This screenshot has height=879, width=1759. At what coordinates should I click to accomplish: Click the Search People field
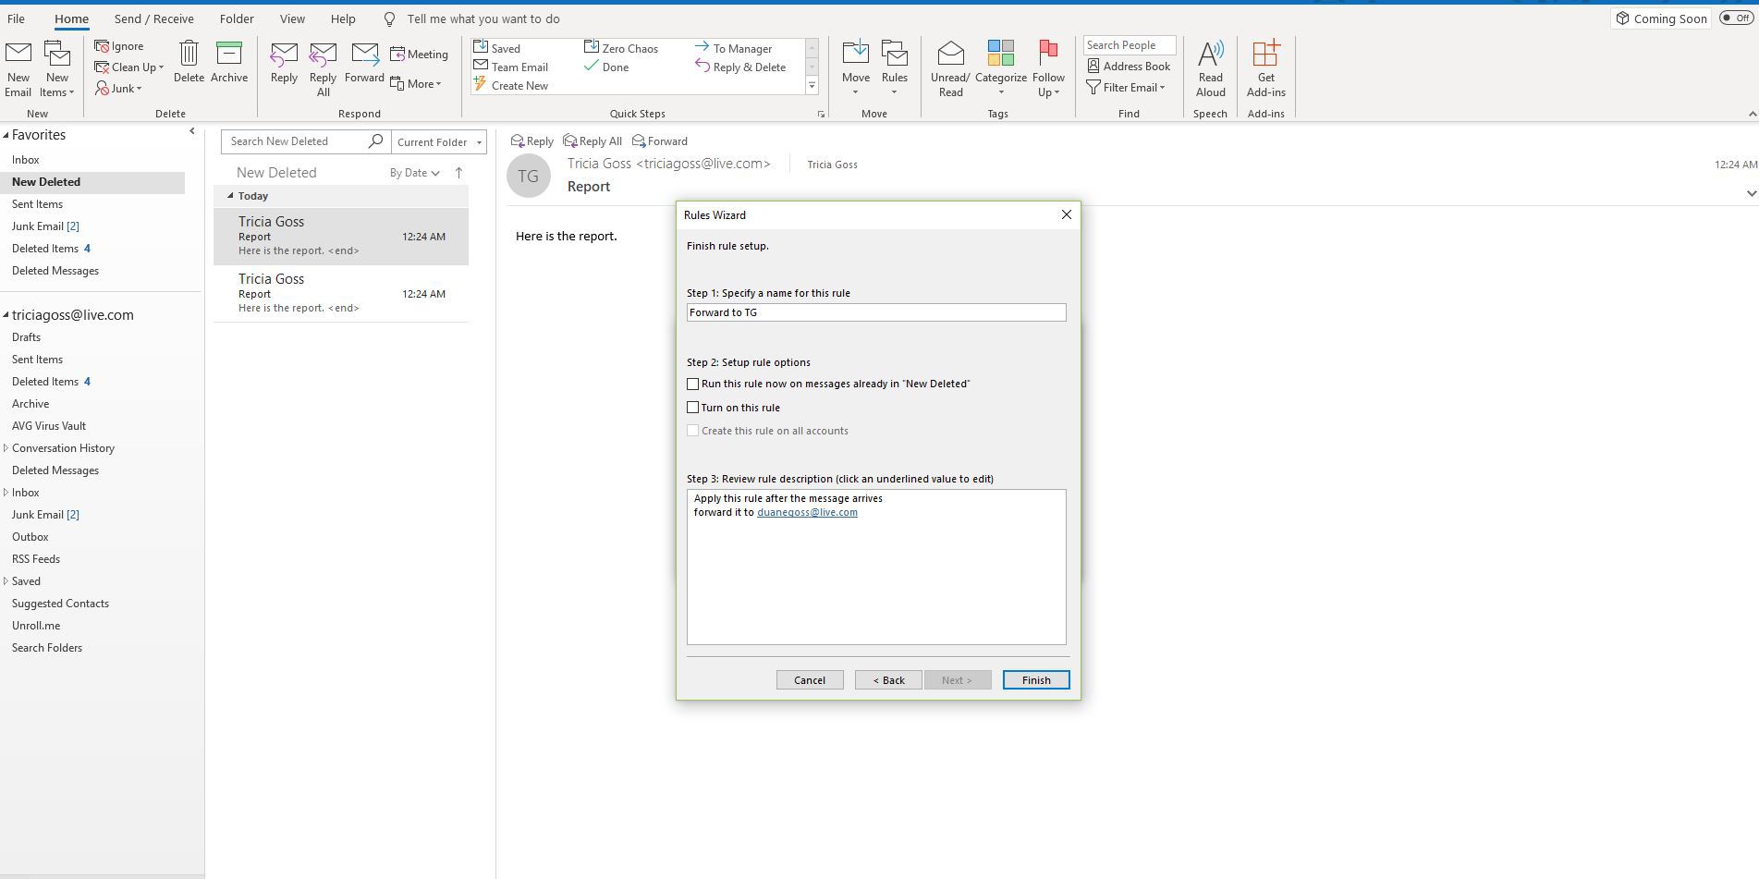point(1130,45)
